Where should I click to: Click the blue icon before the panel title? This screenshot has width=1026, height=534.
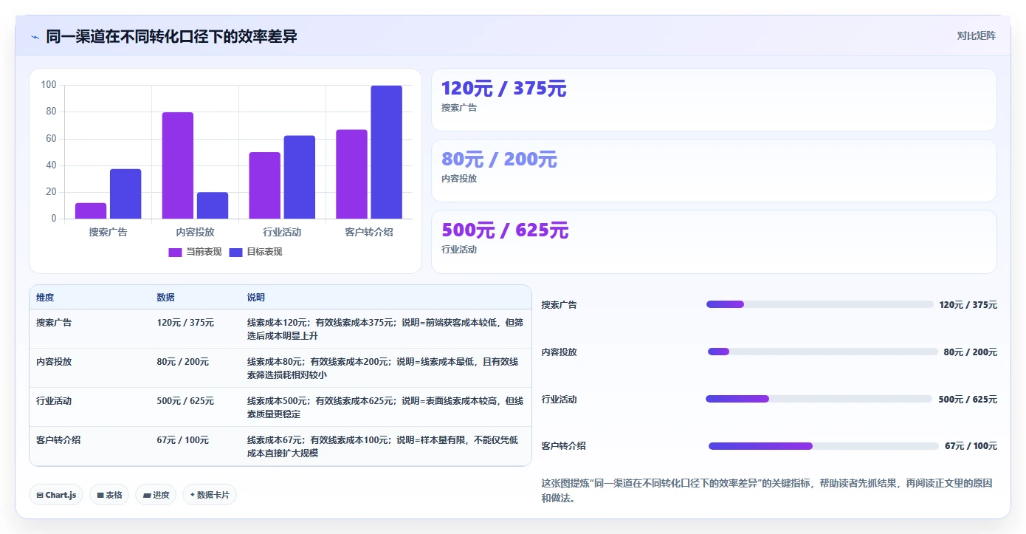pyautogui.click(x=35, y=36)
